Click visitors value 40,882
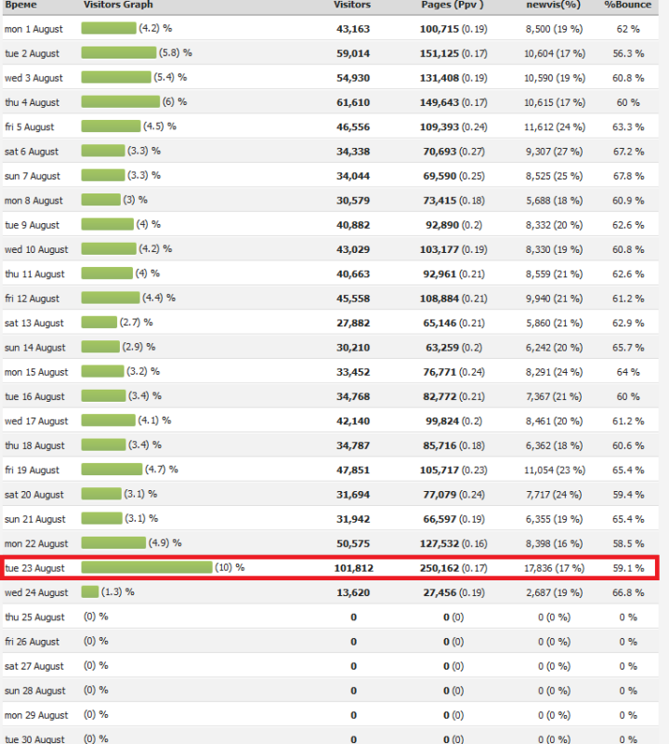The image size is (669, 744). click(x=353, y=225)
